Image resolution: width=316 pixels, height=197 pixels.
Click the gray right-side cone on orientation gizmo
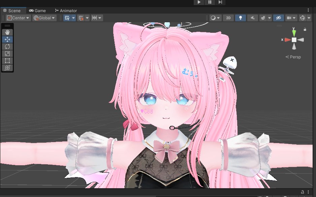click(x=301, y=40)
